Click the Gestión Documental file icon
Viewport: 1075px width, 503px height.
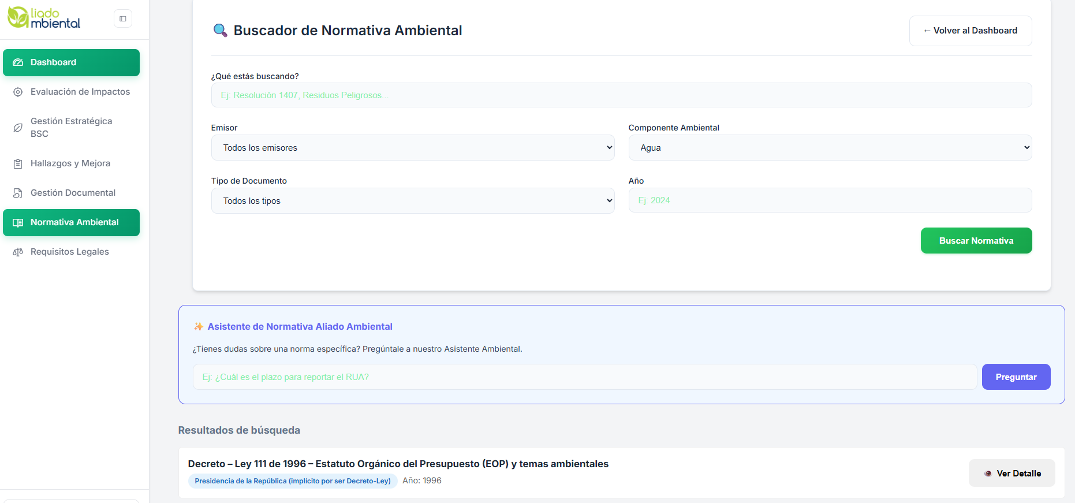pos(18,193)
